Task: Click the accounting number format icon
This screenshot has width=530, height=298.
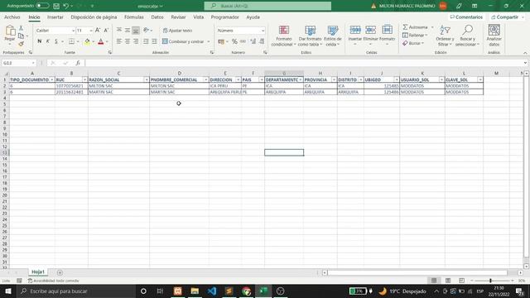Action: 221,41
